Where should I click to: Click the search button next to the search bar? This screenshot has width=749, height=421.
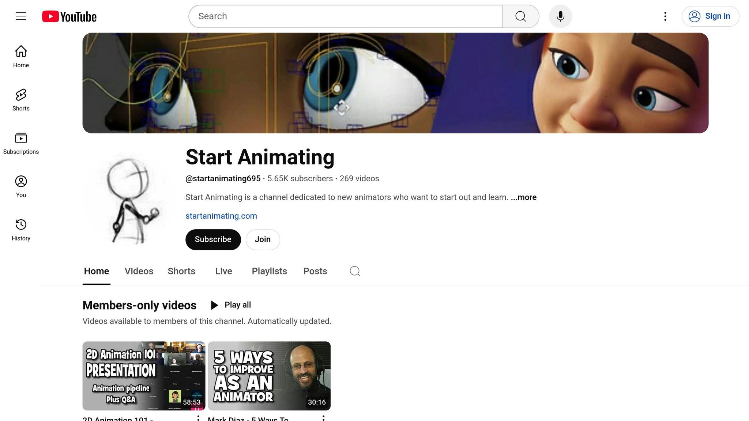(520, 16)
